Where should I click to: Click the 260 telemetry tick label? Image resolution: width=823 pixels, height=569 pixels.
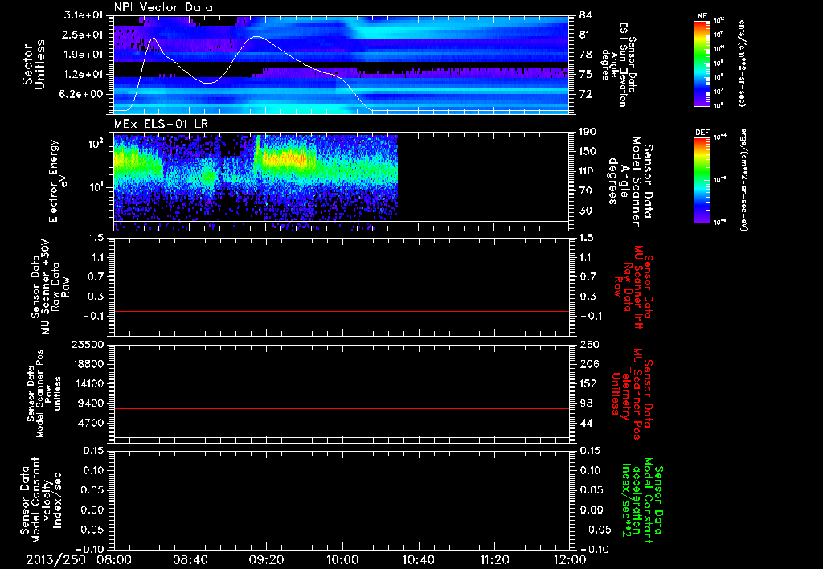pyautogui.click(x=588, y=344)
